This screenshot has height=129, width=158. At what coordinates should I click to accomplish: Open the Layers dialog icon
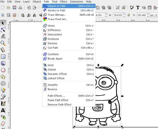point(144,8)
